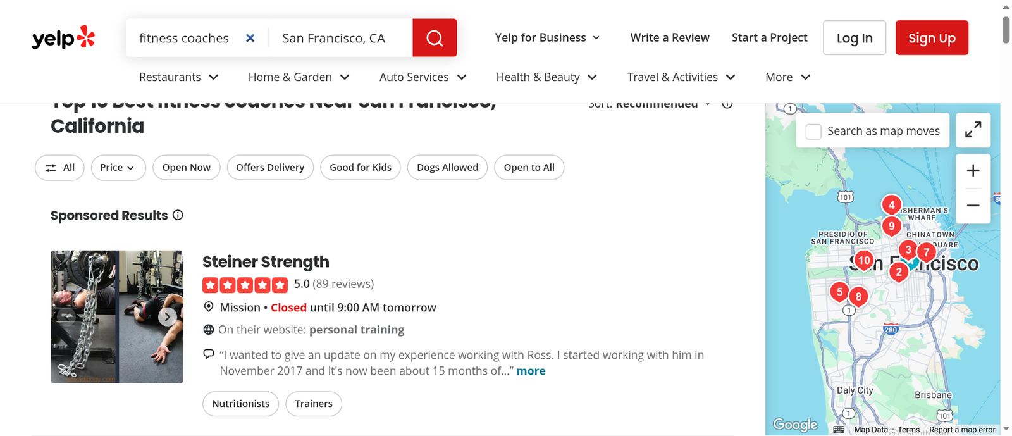Zoom in on the map
The width and height of the screenshot is (1012, 436).
973,171
